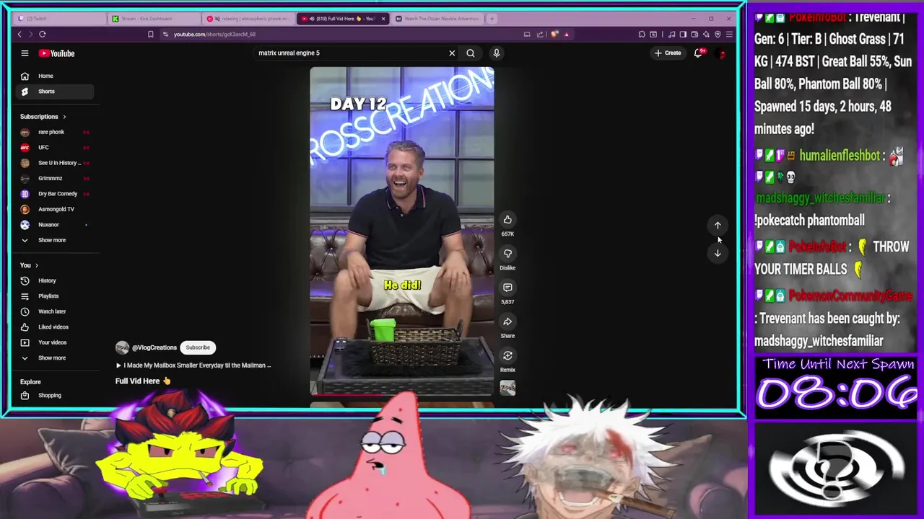Image resolution: width=924 pixels, height=519 pixels.
Task: Expand the Subscriptions section chevron
Action: (64, 117)
